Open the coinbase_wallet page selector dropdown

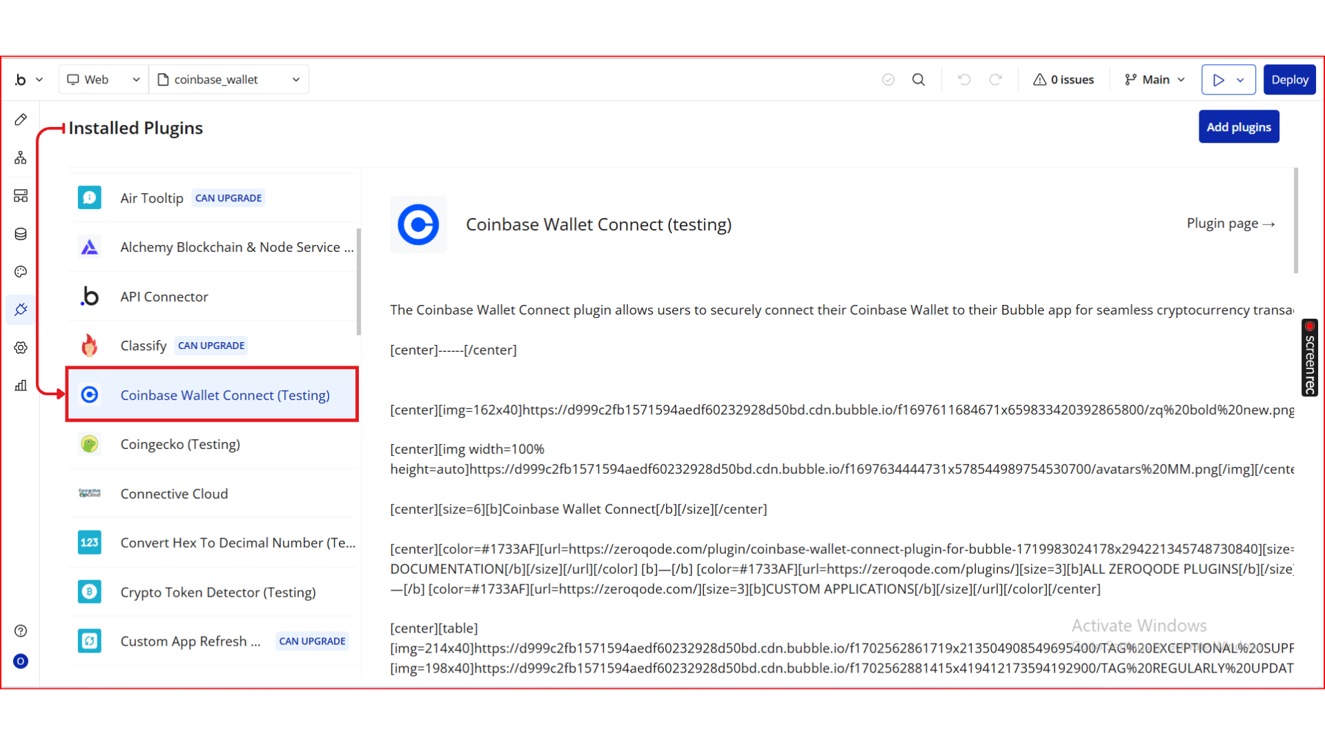pyautogui.click(x=229, y=79)
